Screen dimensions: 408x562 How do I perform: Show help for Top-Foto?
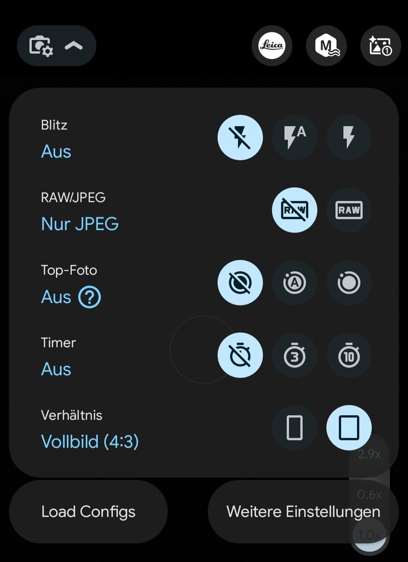89,298
